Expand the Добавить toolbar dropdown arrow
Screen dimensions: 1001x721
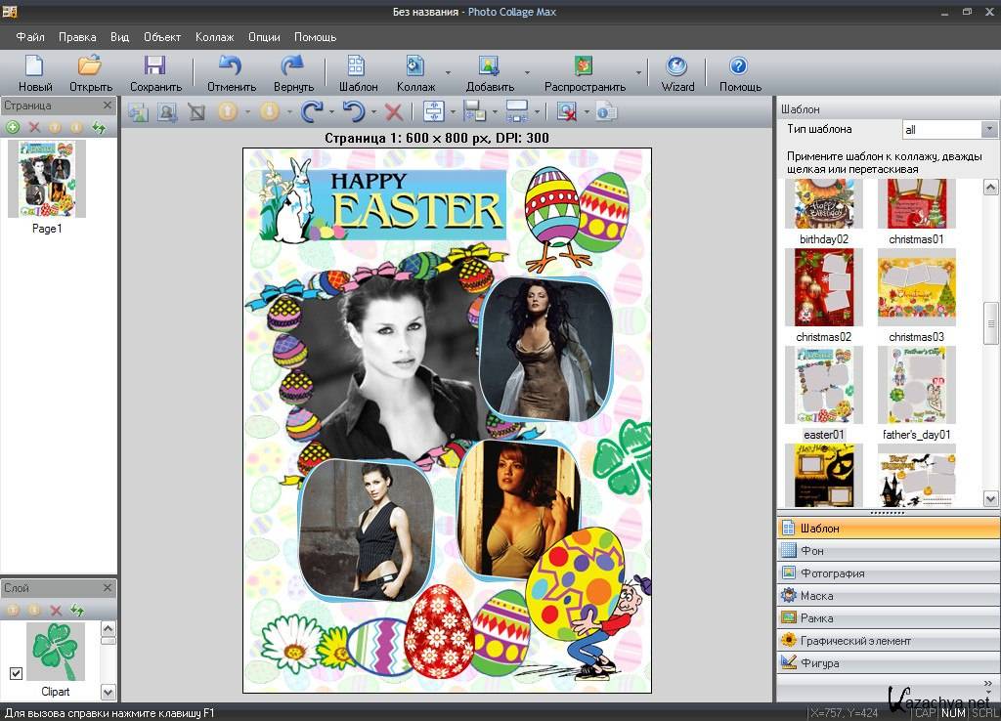(x=527, y=72)
